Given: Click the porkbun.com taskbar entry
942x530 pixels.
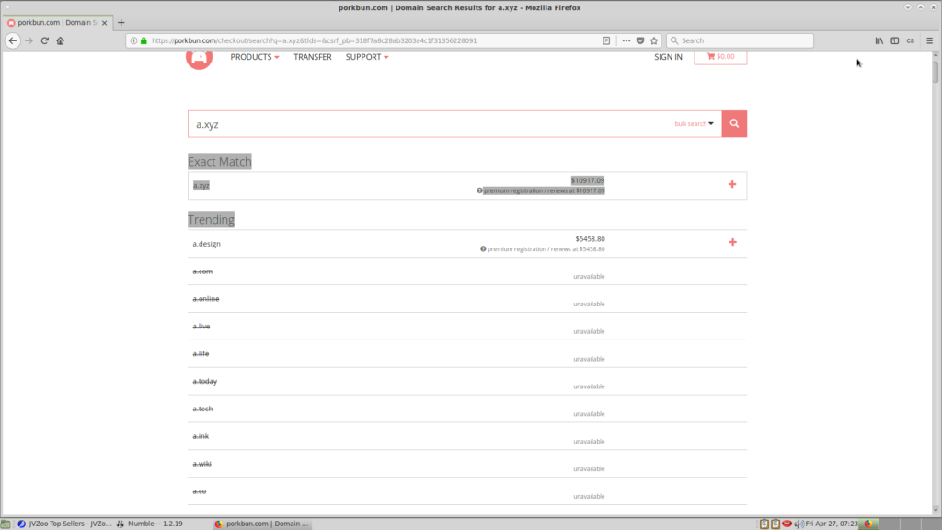Looking at the screenshot, I should (261, 524).
